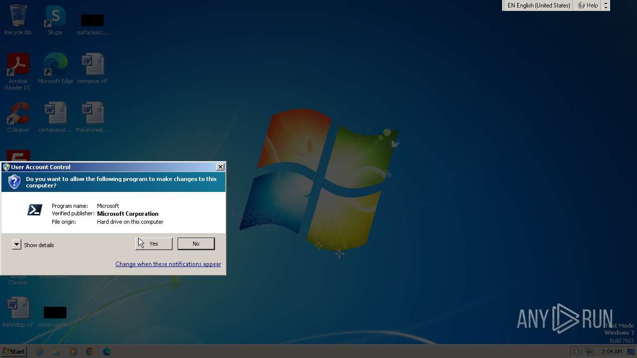Viewport: 637px width, 358px height.
Task: Click the User Account Control title shield icon
Action: [x=6, y=167]
